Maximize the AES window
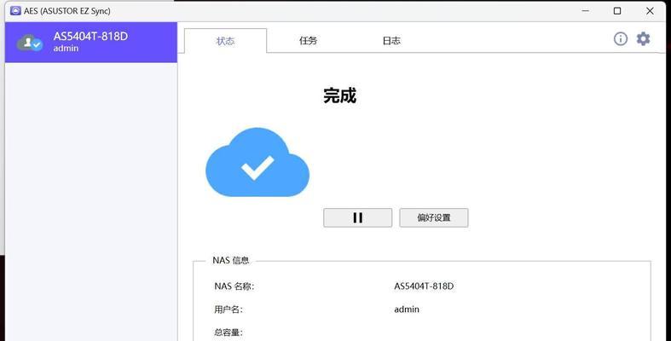This screenshot has height=341, width=671. (617, 11)
